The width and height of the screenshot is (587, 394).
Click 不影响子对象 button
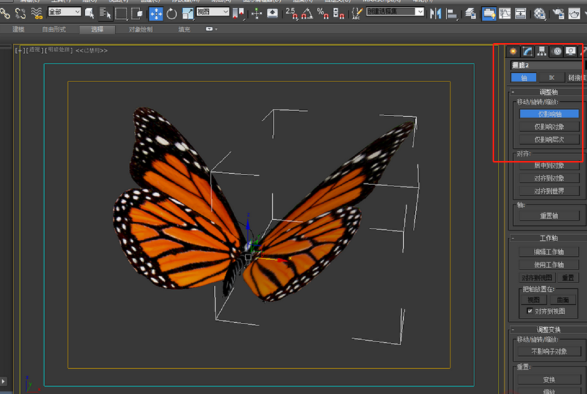click(549, 352)
